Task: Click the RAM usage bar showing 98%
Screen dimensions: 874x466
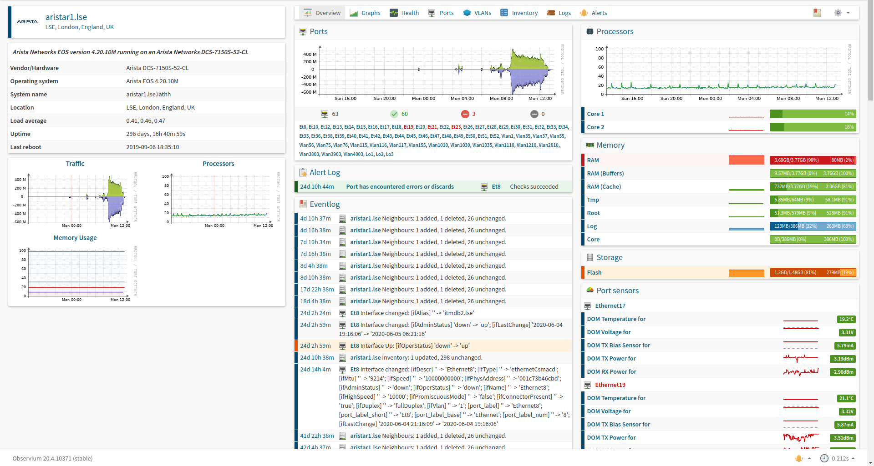Action: point(813,160)
